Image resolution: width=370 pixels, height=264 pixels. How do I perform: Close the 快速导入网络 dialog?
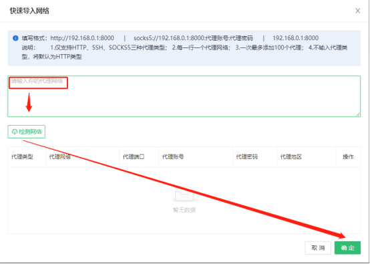(x=358, y=11)
